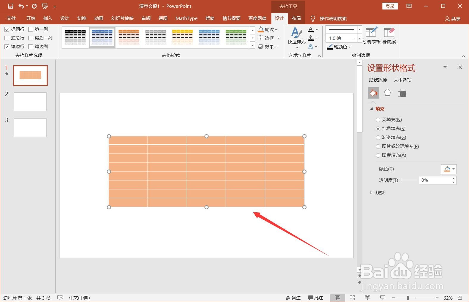Open Quick Styles (快速样式) for WordArt
The width and height of the screenshot is (469, 302).
tap(297, 38)
